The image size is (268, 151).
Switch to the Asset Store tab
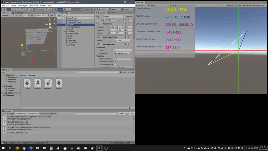(x=18, y=13)
